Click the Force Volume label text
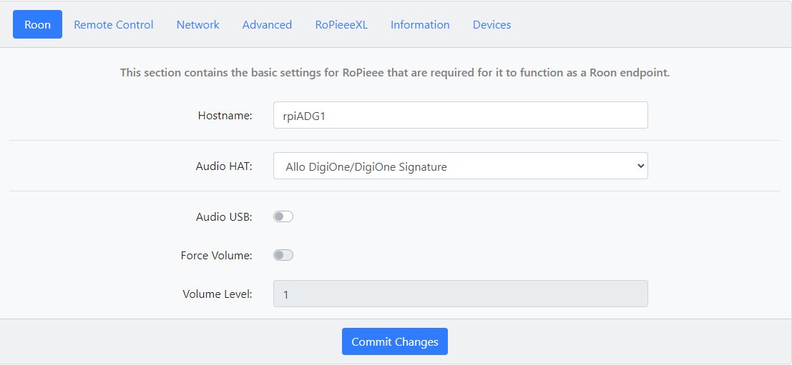The image size is (792, 365). (x=216, y=255)
